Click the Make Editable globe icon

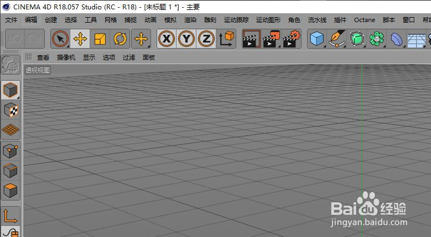11,65
